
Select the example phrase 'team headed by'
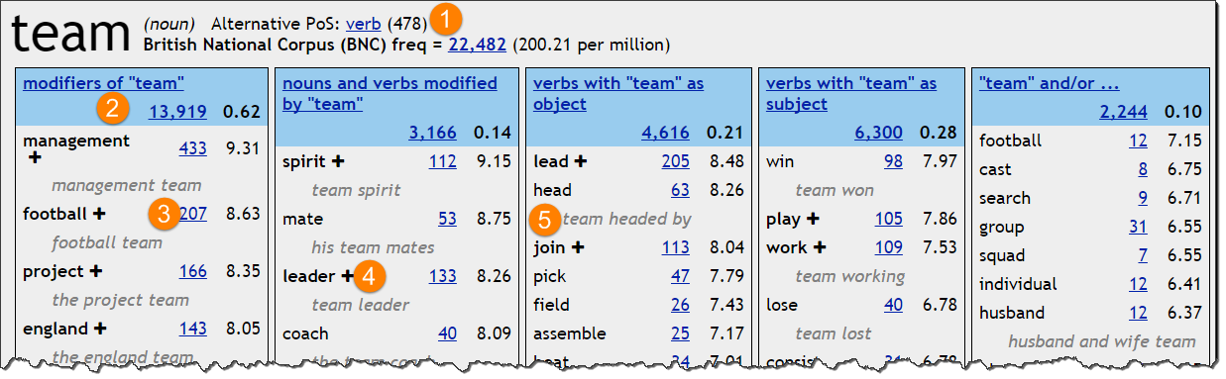click(626, 219)
